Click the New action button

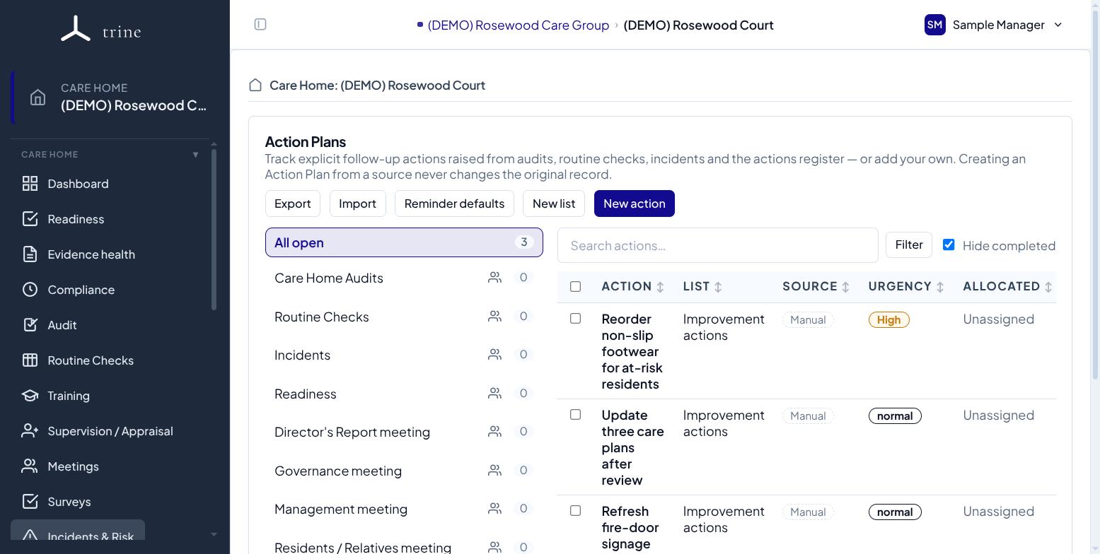pos(634,204)
